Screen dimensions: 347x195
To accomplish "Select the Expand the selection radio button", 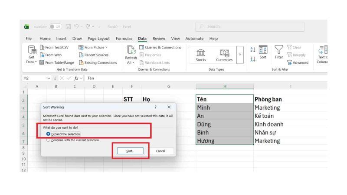I will 48,134.
